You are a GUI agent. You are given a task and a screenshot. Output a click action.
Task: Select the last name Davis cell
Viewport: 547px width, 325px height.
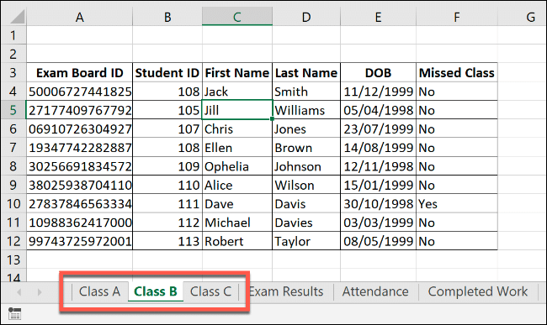click(306, 203)
